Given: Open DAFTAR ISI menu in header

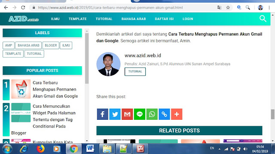Looking at the screenshot, I should click(164, 19).
